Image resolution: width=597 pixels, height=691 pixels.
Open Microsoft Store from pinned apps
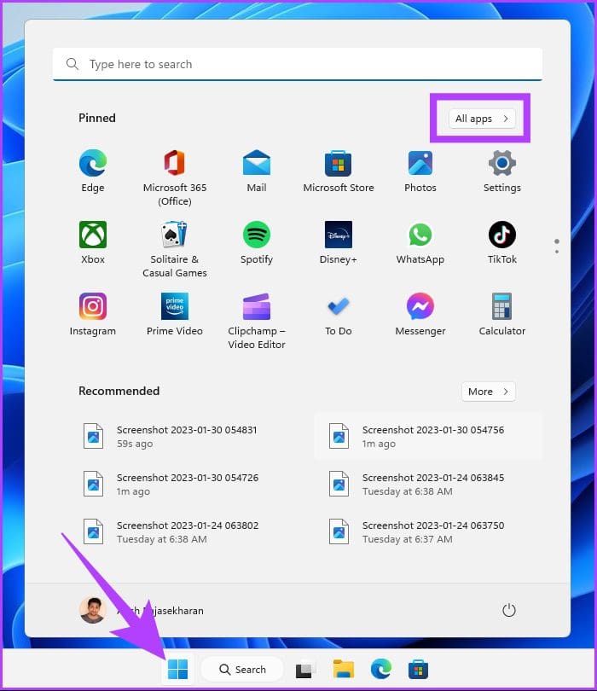tap(339, 171)
